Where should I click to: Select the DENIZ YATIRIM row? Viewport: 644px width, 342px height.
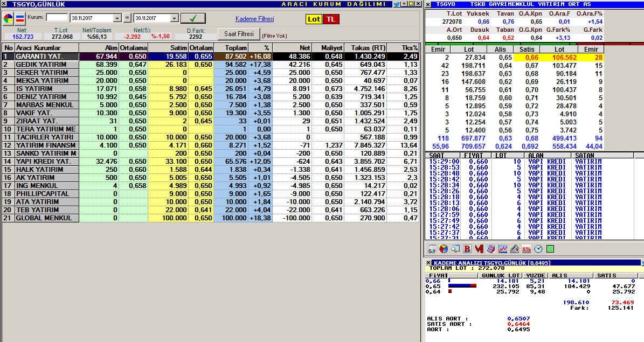click(x=210, y=97)
